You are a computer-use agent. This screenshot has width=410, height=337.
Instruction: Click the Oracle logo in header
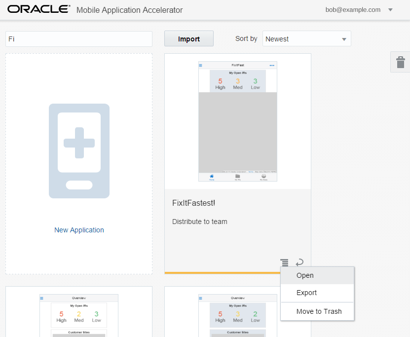(x=39, y=9)
